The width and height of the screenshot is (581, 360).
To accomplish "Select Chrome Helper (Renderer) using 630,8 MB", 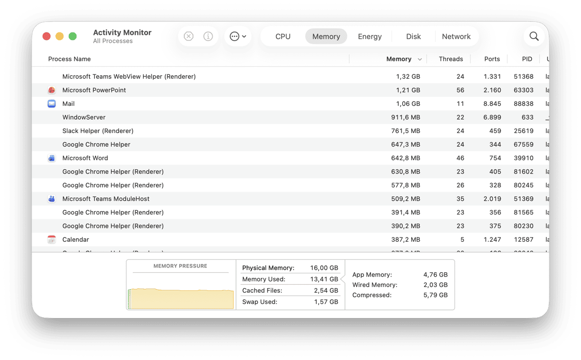I will pyautogui.click(x=290, y=172).
